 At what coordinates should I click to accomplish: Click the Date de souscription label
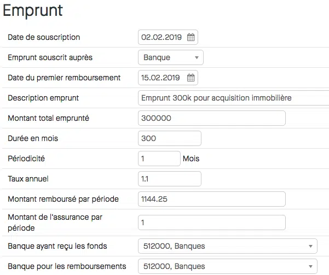point(44,37)
